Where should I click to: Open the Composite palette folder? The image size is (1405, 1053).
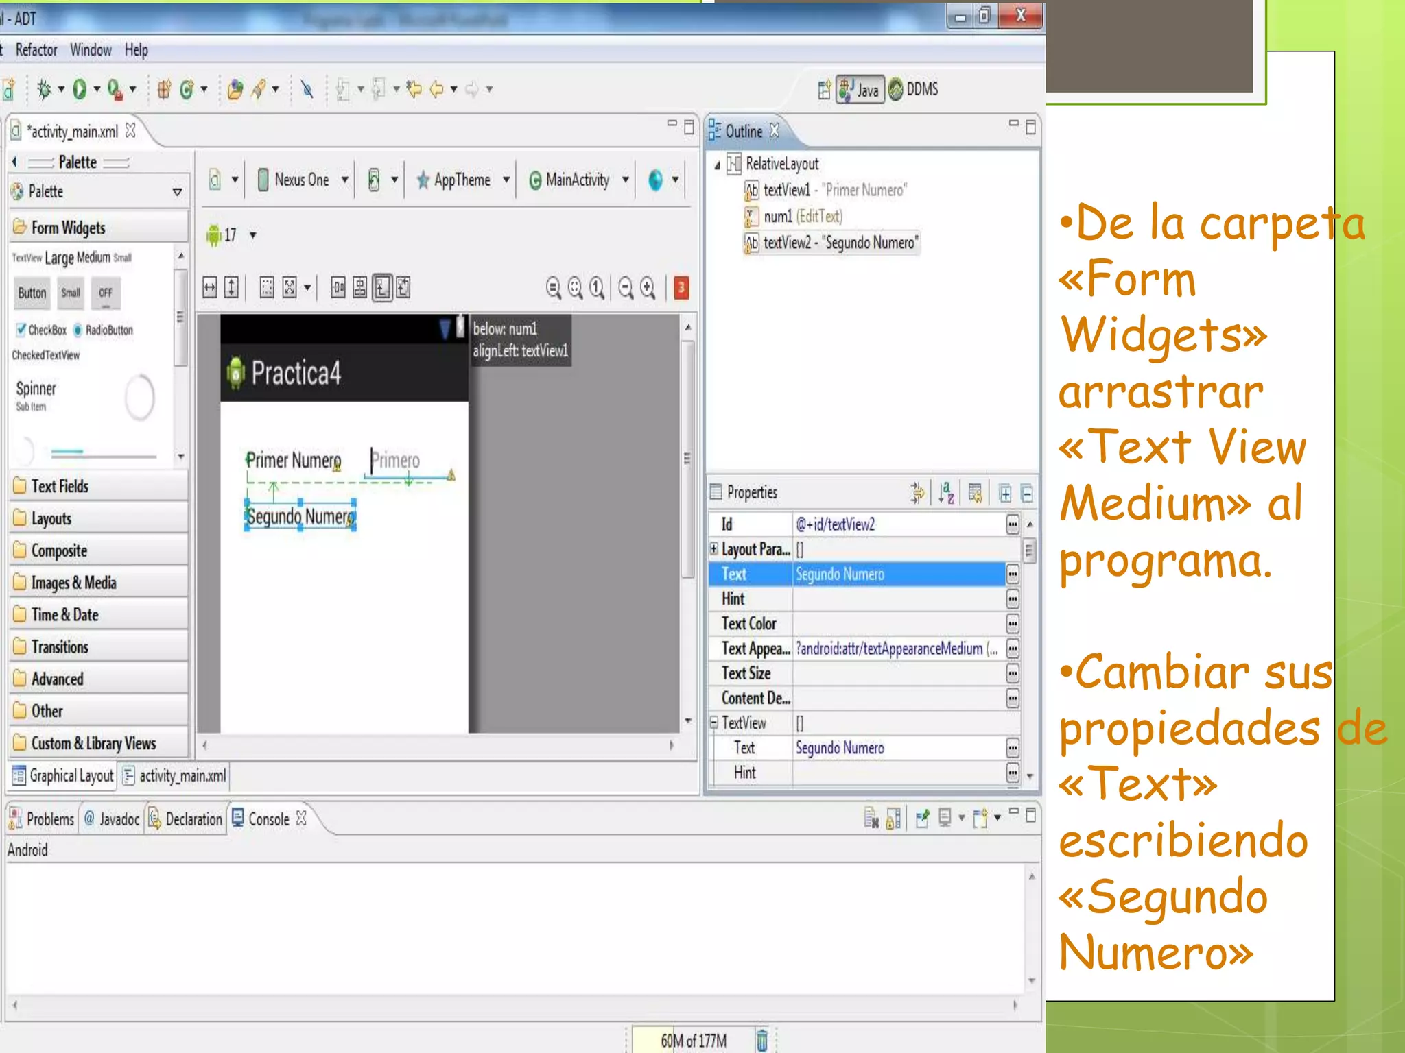coord(99,550)
